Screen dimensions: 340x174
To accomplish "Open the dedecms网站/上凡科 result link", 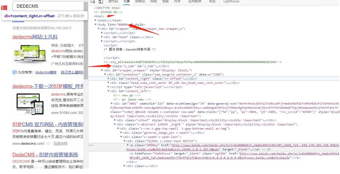I will click(35, 37).
